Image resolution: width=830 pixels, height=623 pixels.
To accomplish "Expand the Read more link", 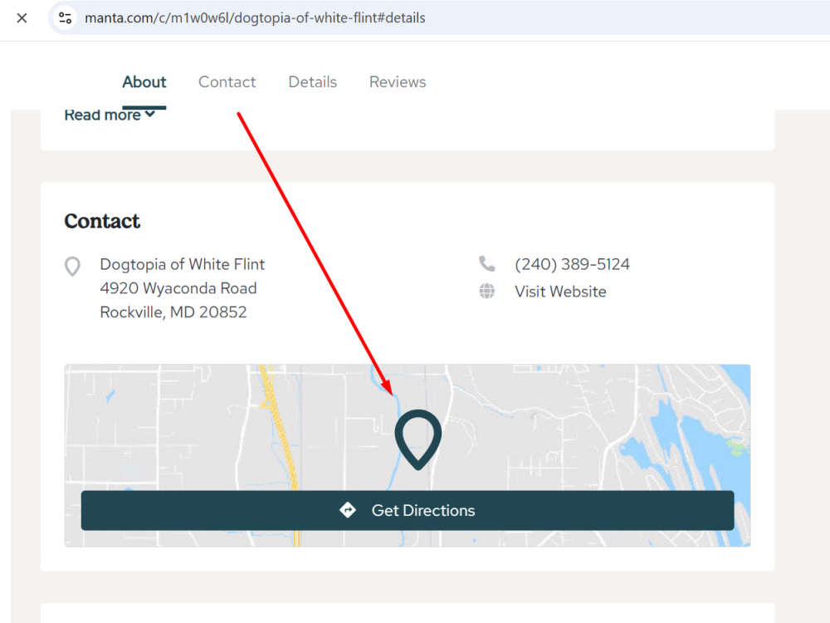I will click(110, 115).
